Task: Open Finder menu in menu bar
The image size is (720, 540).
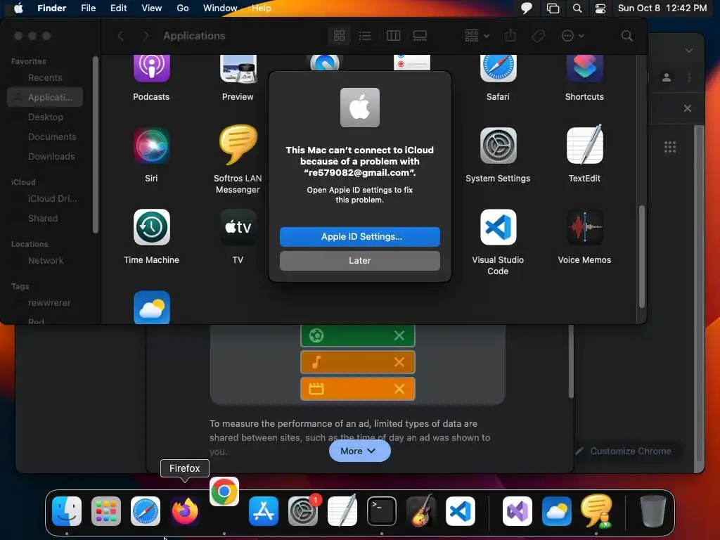Action: tap(51, 8)
